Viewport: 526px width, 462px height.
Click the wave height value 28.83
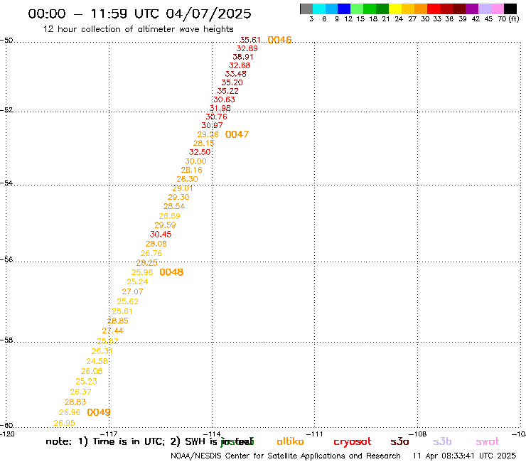tap(75, 402)
